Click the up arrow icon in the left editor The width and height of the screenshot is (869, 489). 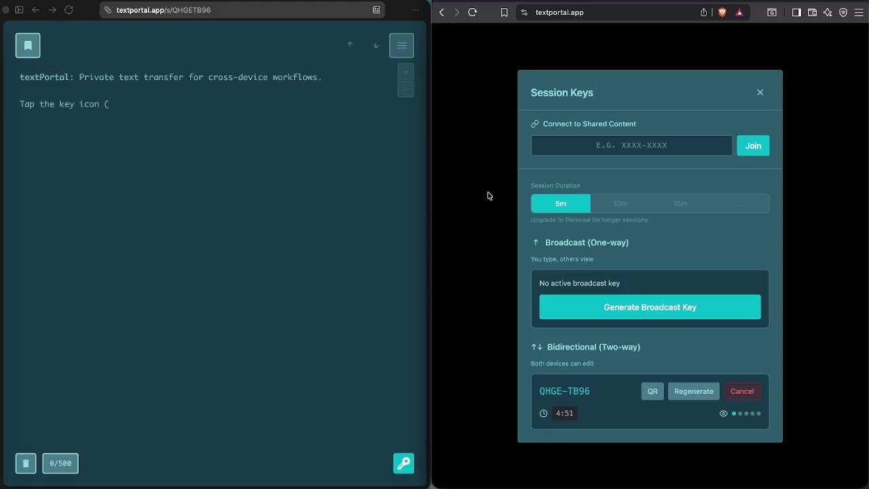tap(350, 45)
